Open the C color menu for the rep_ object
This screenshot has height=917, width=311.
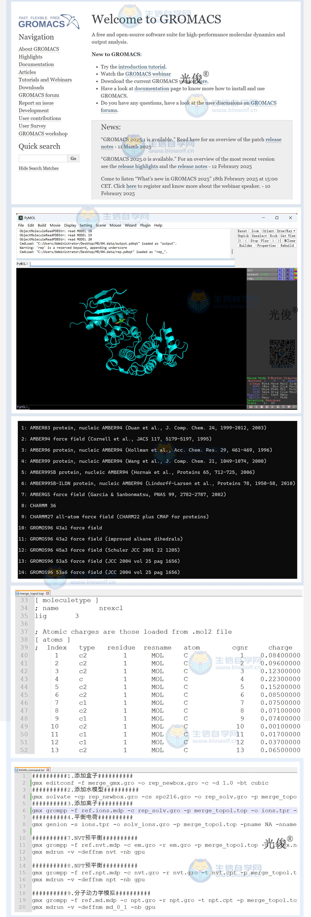click(x=295, y=278)
